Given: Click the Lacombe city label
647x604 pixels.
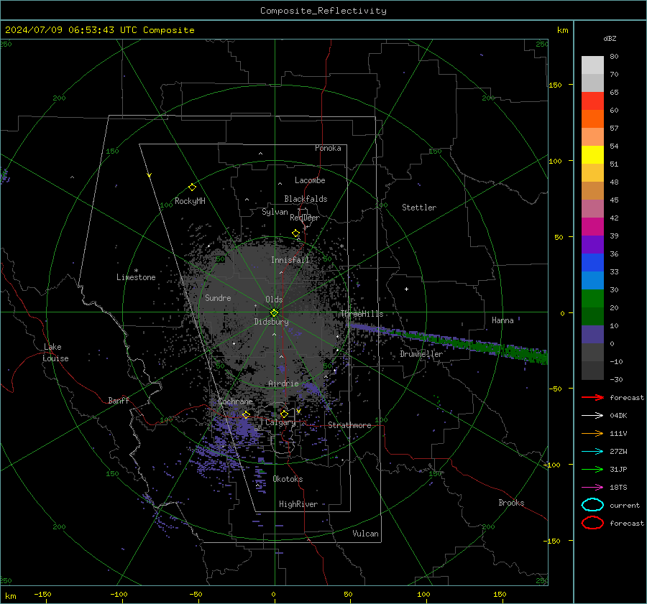Looking at the screenshot, I should [310, 180].
